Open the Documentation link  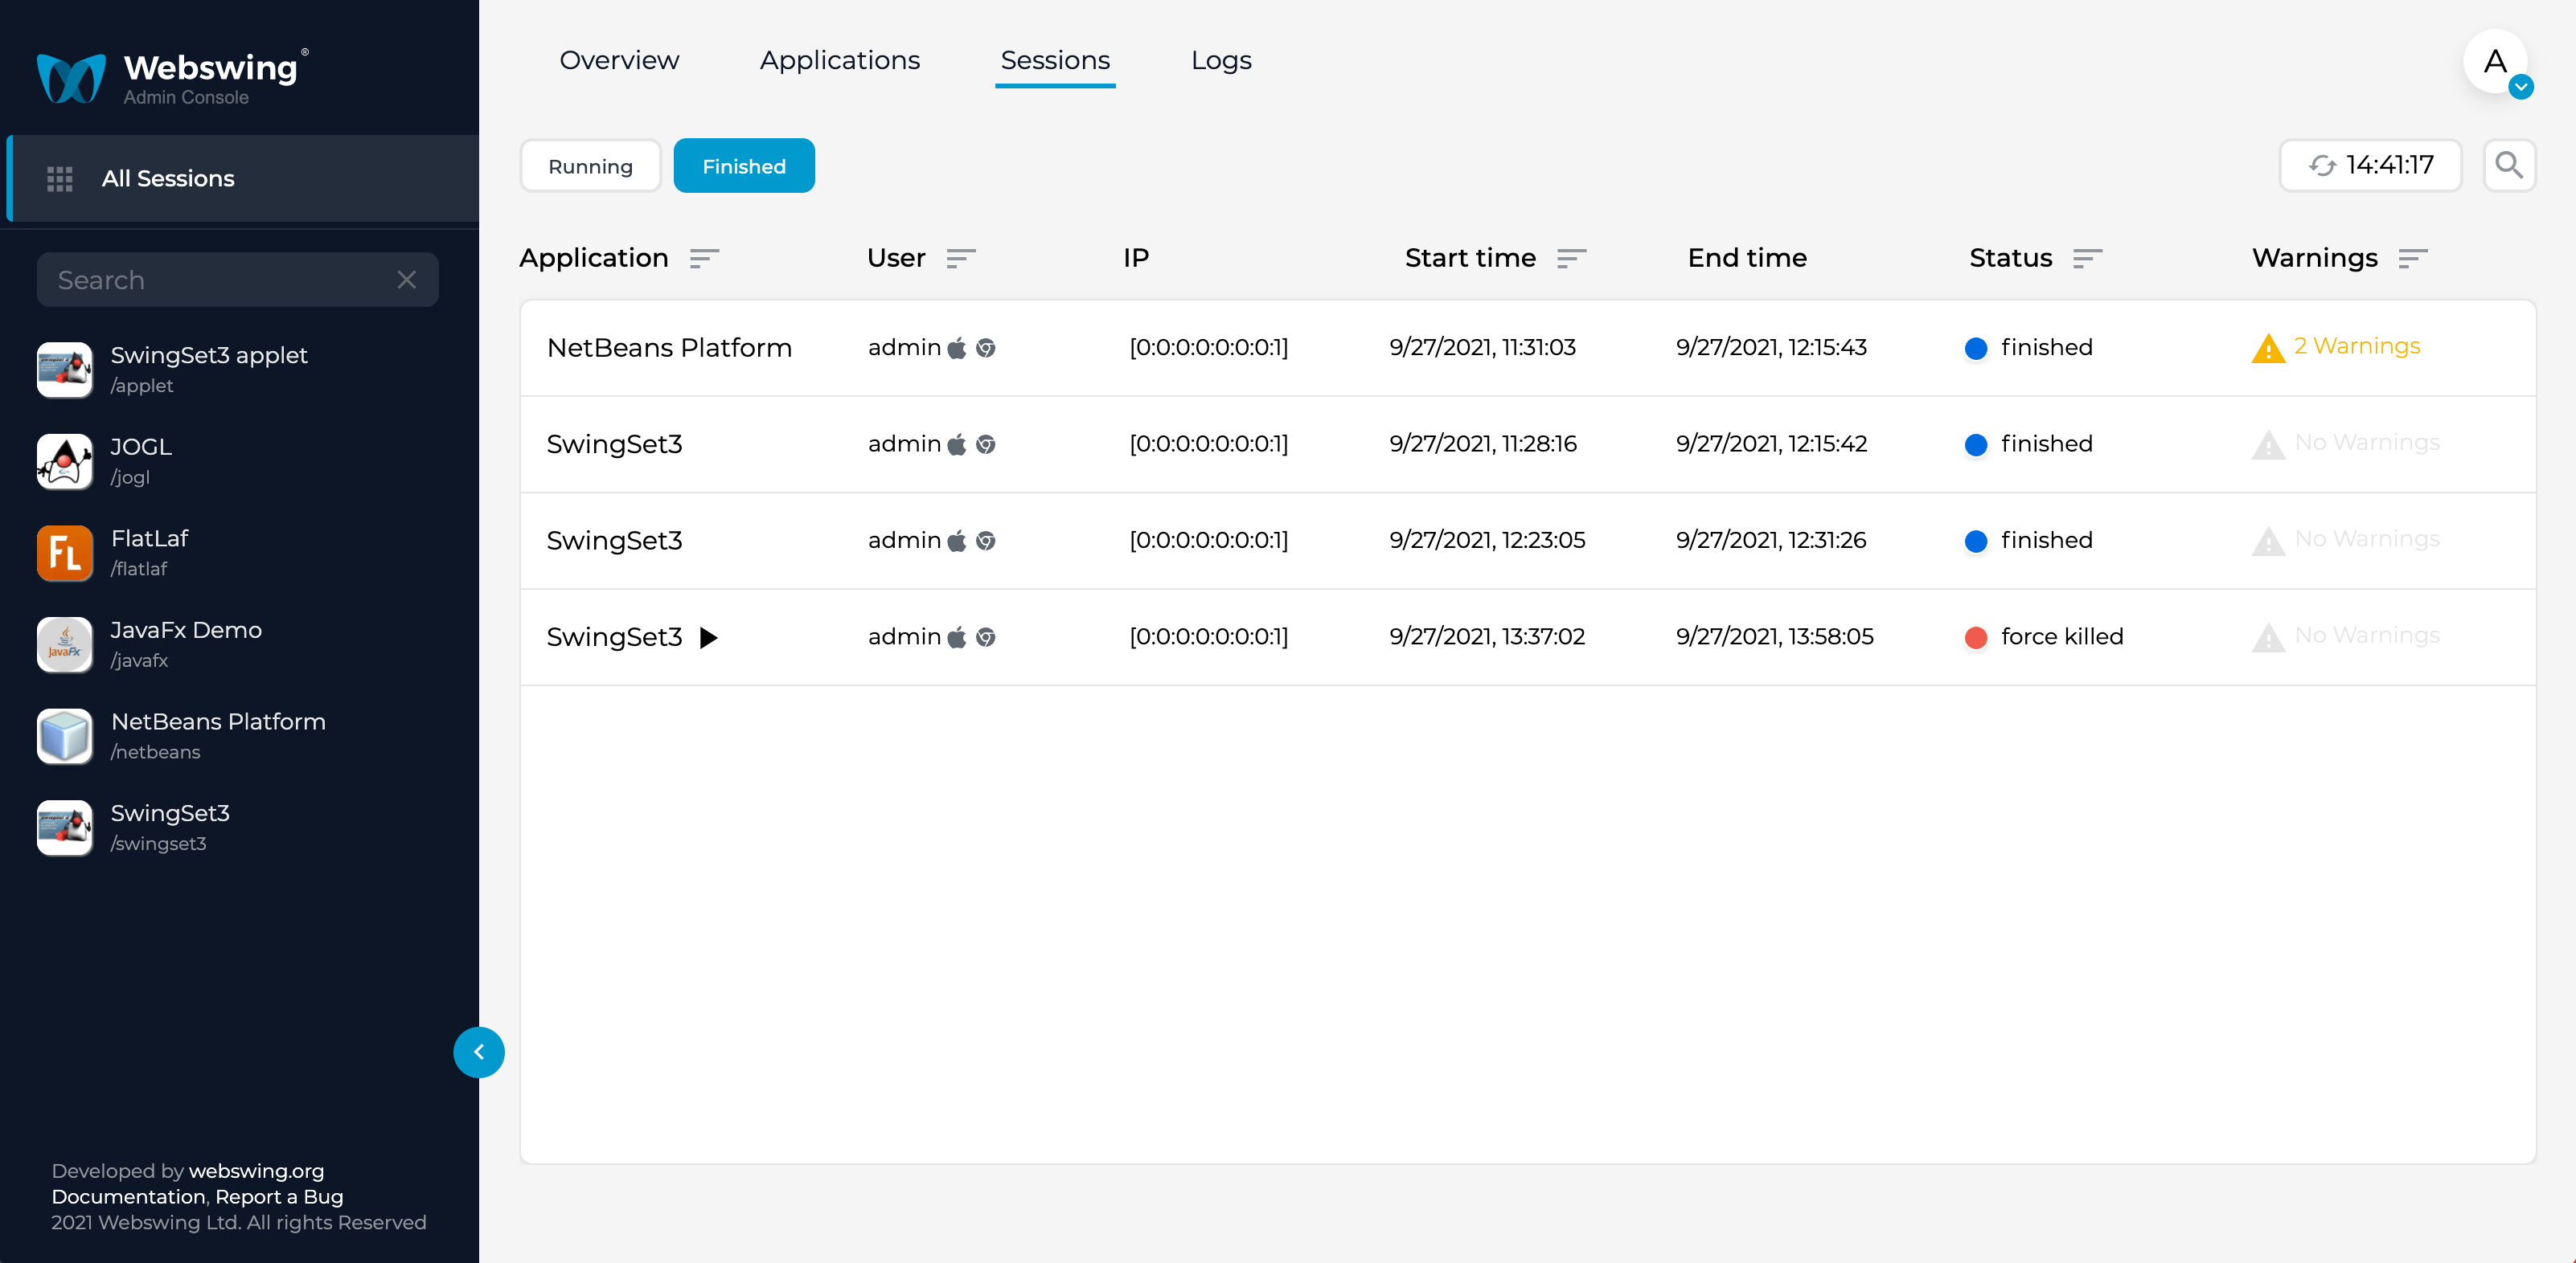click(128, 1196)
